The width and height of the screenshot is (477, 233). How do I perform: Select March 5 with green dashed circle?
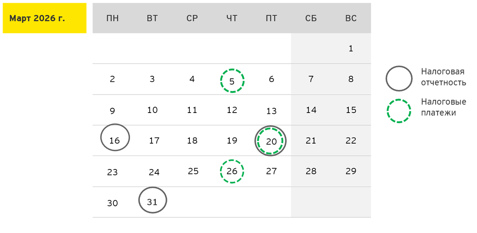pyautogui.click(x=232, y=81)
